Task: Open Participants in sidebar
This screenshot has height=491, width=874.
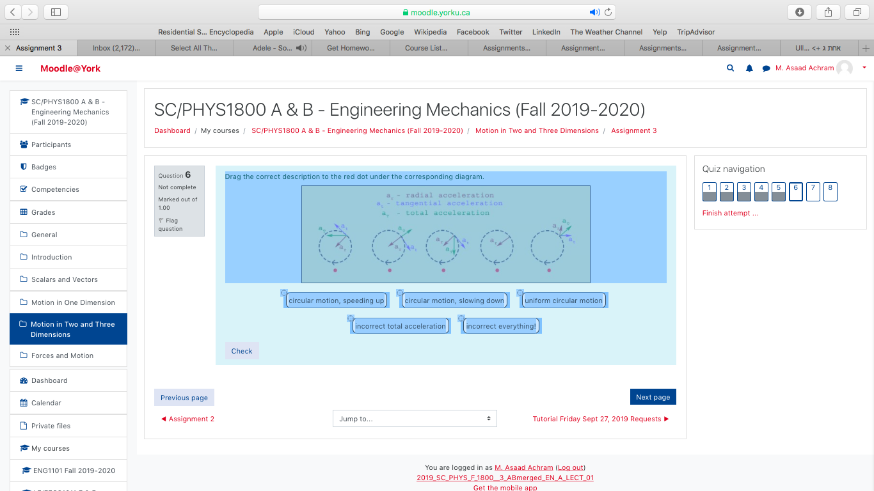Action: point(68,144)
